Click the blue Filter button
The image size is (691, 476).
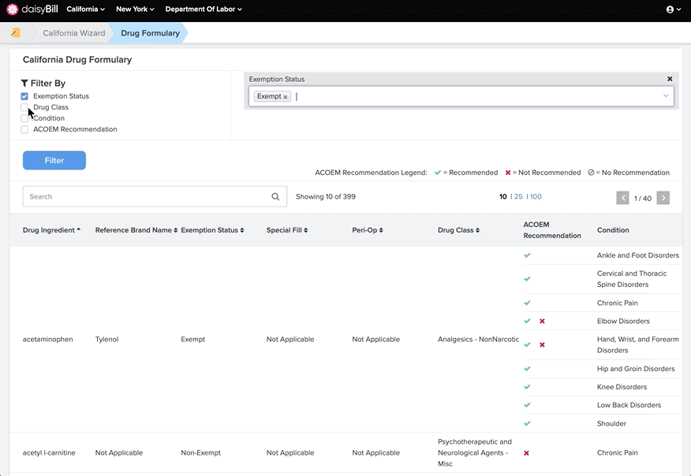[54, 160]
